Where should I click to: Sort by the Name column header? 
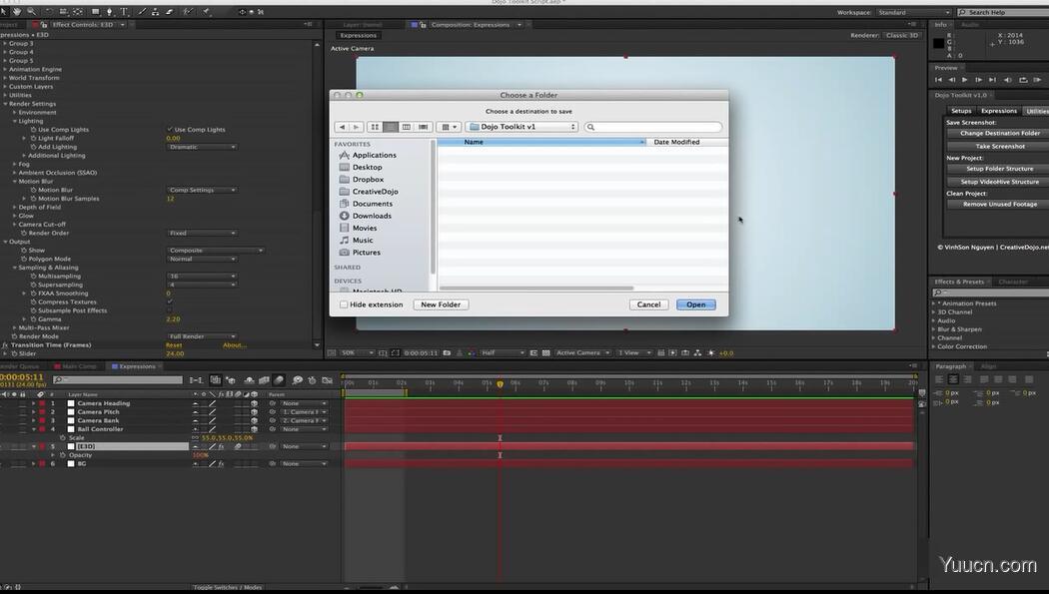coord(541,143)
